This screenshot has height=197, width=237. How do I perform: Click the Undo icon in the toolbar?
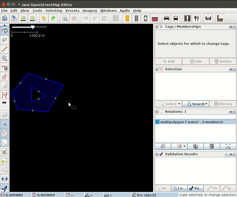coord(43,18)
